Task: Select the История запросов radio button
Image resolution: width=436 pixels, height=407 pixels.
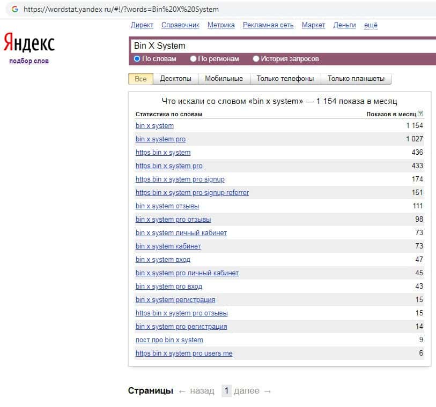Action: (256, 59)
